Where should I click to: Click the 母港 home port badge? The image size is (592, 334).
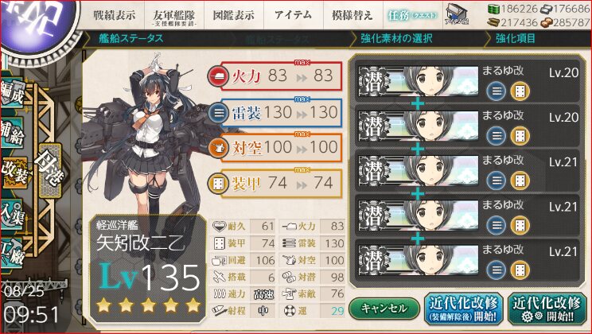pos(49,170)
